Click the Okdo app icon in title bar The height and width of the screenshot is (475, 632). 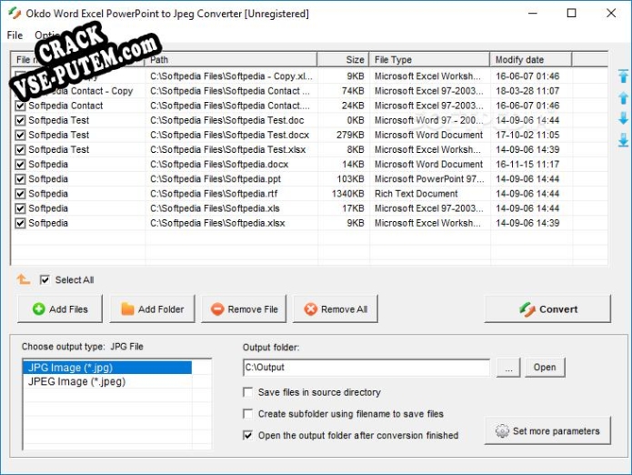point(15,14)
